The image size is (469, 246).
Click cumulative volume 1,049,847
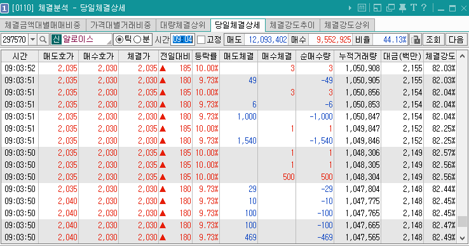click(357, 128)
